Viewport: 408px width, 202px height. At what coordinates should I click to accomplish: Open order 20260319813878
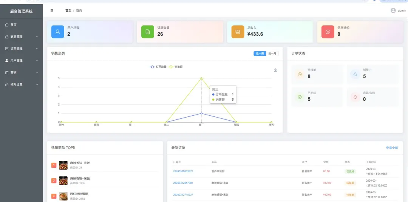pos(183,171)
